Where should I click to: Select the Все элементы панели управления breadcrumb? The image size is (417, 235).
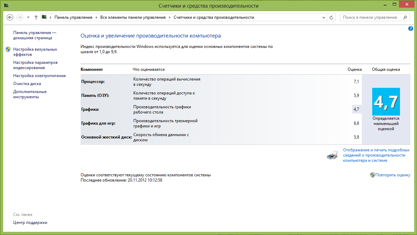(133, 17)
